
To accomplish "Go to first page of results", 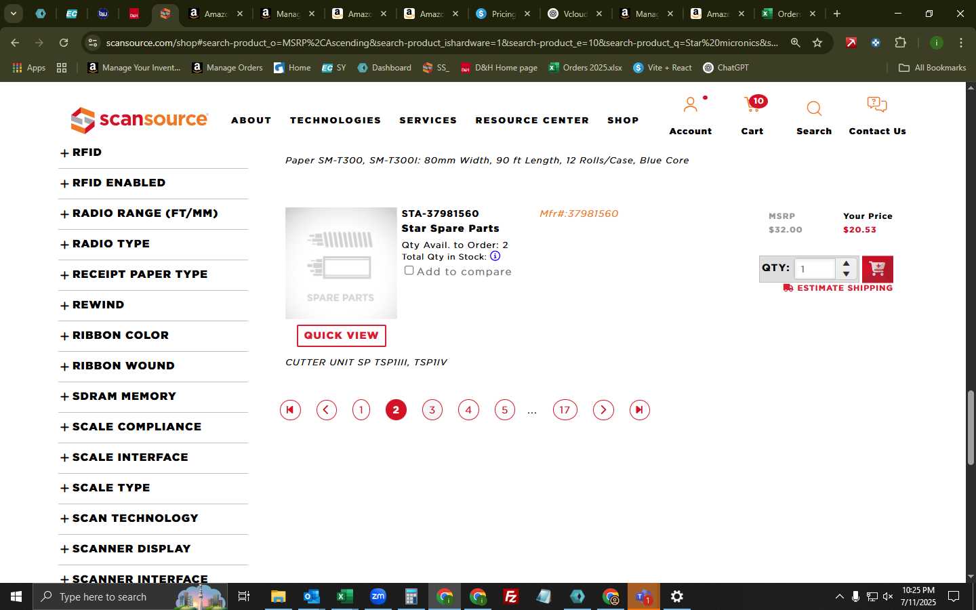I will (290, 409).
